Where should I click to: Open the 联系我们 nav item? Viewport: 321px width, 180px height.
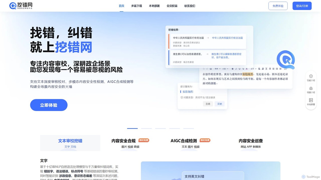pyautogui.click(x=190, y=6)
